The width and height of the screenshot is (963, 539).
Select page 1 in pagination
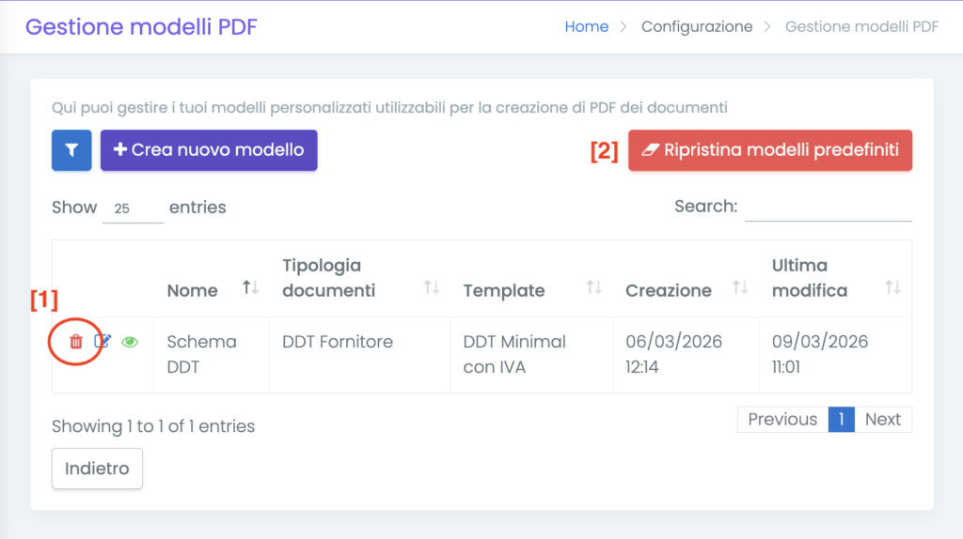tap(841, 420)
